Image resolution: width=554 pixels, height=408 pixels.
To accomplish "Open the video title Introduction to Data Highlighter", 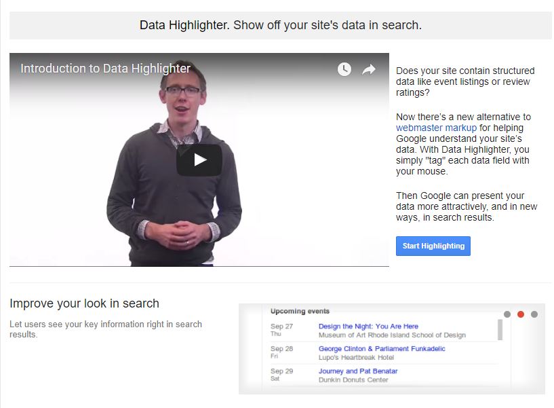I will (x=105, y=69).
